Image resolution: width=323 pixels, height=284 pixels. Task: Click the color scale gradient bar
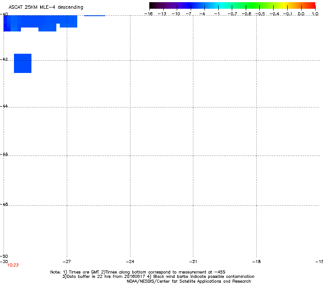click(232, 6)
